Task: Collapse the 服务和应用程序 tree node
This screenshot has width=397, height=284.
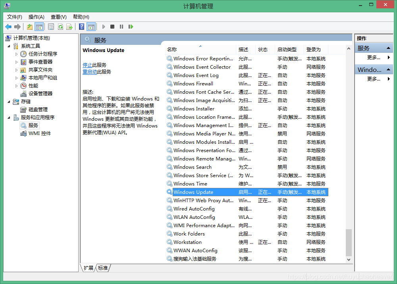Action: tap(9, 118)
